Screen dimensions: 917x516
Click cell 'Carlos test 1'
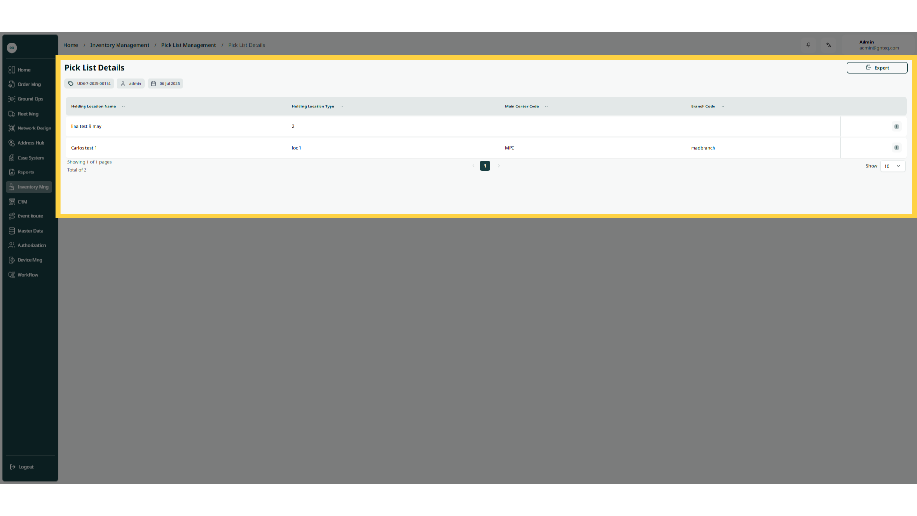84,148
